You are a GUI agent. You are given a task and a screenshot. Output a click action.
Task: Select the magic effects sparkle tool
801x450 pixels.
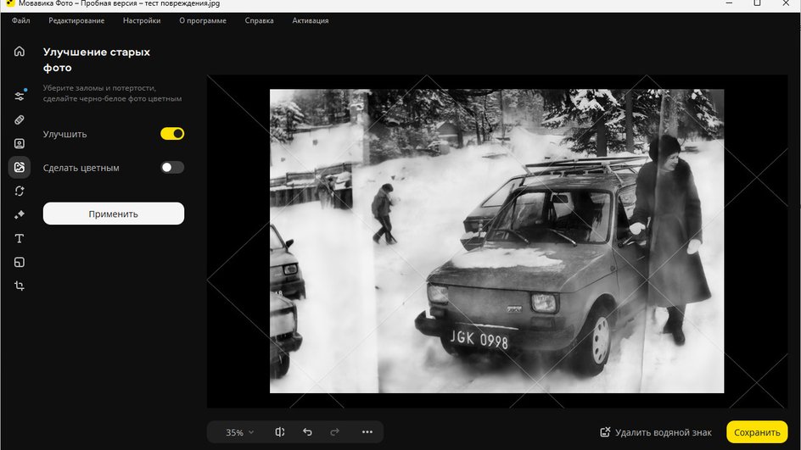(20, 214)
